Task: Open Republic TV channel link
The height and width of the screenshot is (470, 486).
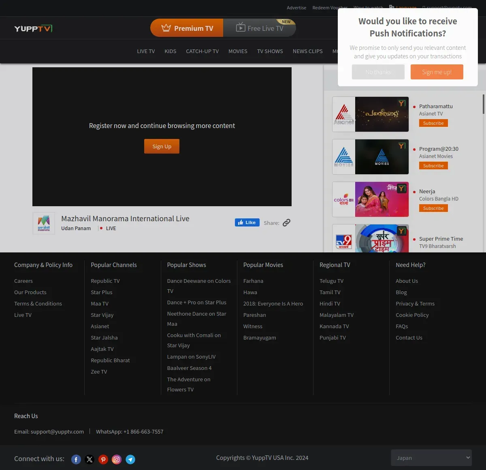Action: pyautogui.click(x=105, y=281)
